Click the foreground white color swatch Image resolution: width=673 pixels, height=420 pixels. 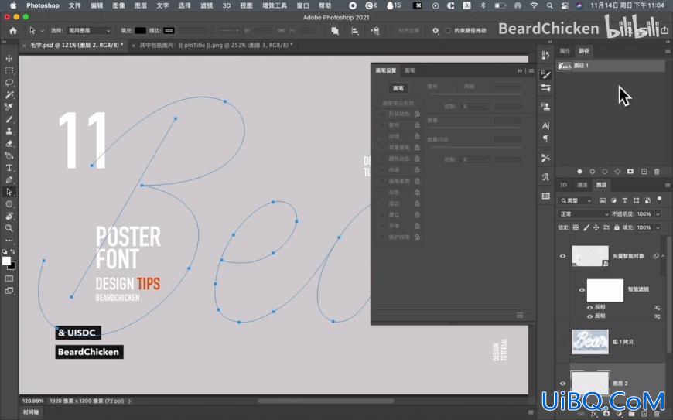(x=6, y=261)
